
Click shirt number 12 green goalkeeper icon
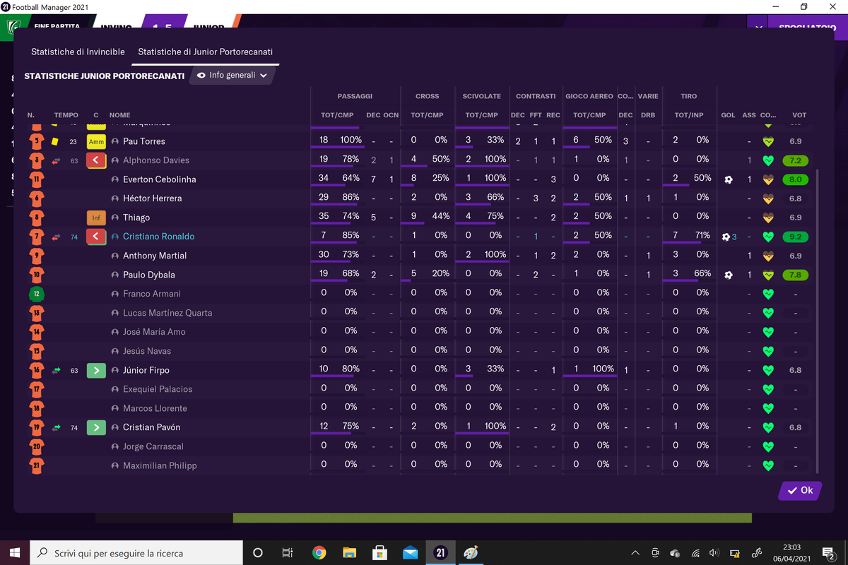(x=36, y=294)
